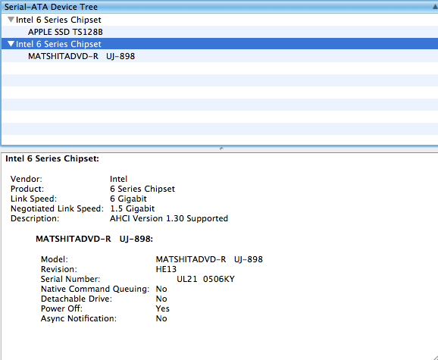
Task: Click the 'Revision:' label
Action: (x=59, y=269)
